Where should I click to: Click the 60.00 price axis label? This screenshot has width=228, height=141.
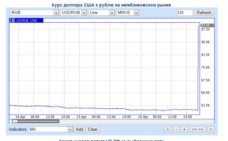click(205, 93)
